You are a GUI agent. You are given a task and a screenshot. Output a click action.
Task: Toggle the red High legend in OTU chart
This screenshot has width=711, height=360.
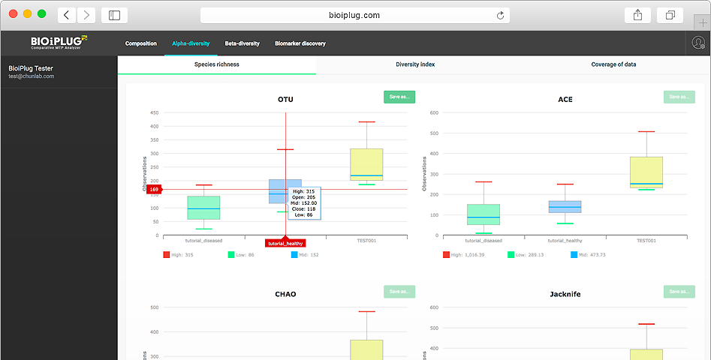click(x=167, y=255)
